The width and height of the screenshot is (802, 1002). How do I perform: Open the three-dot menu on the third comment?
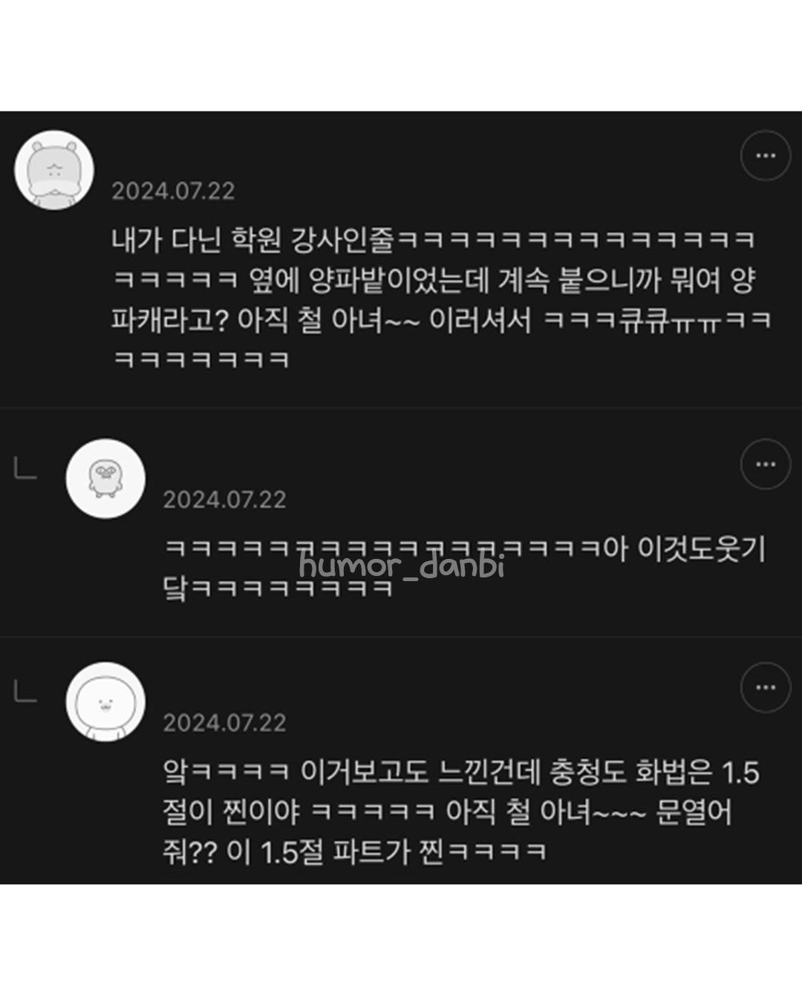tap(766, 687)
